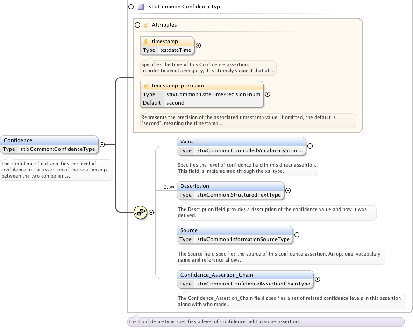
Task: Select the Confidence root element box
Action: click(49, 140)
